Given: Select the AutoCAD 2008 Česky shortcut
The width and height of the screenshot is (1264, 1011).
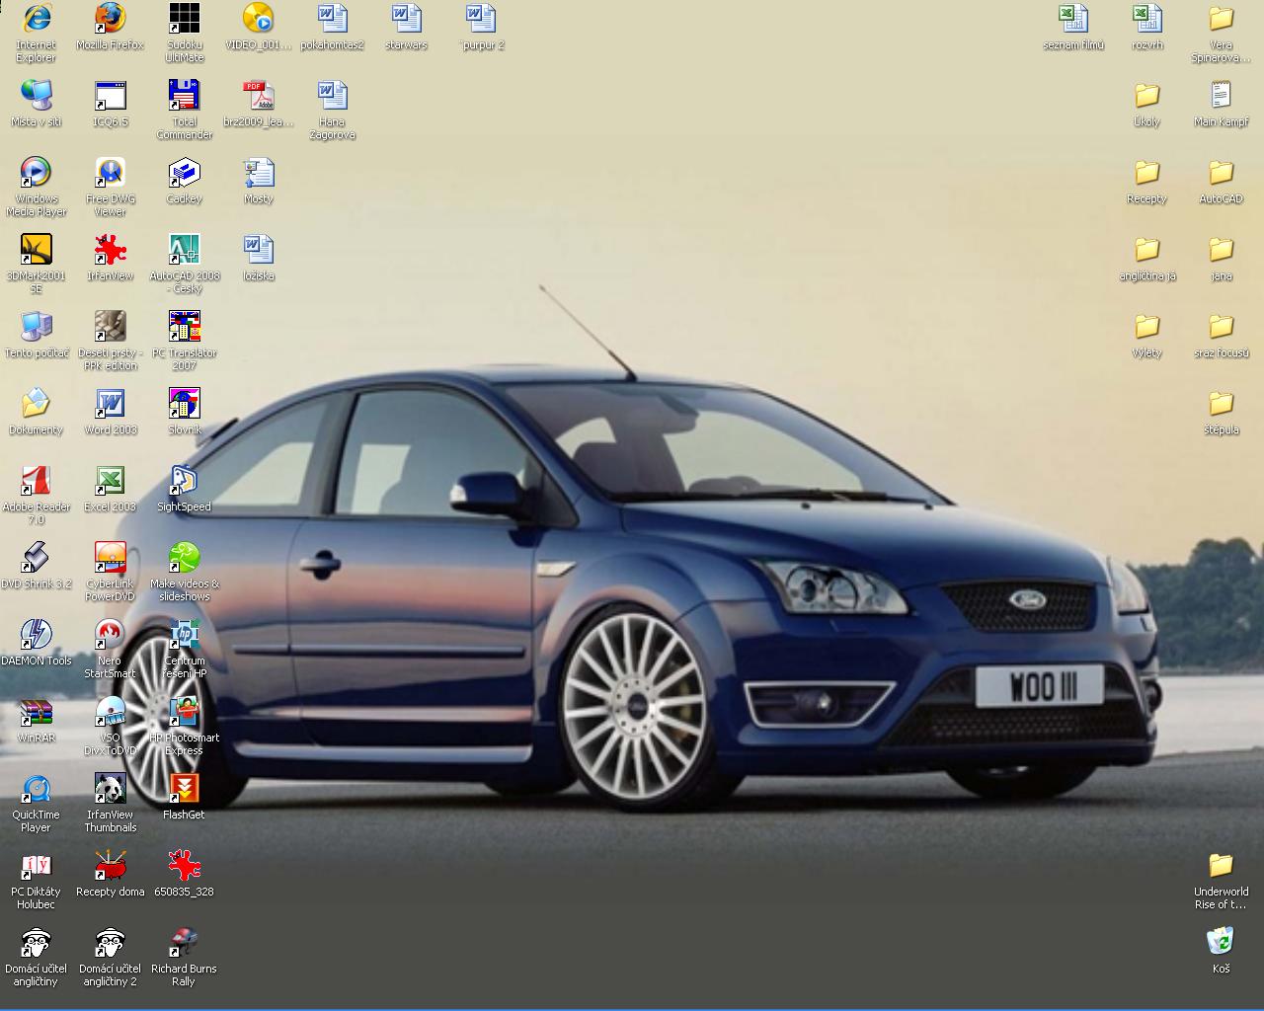Looking at the screenshot, I should [x=184, y=250].
